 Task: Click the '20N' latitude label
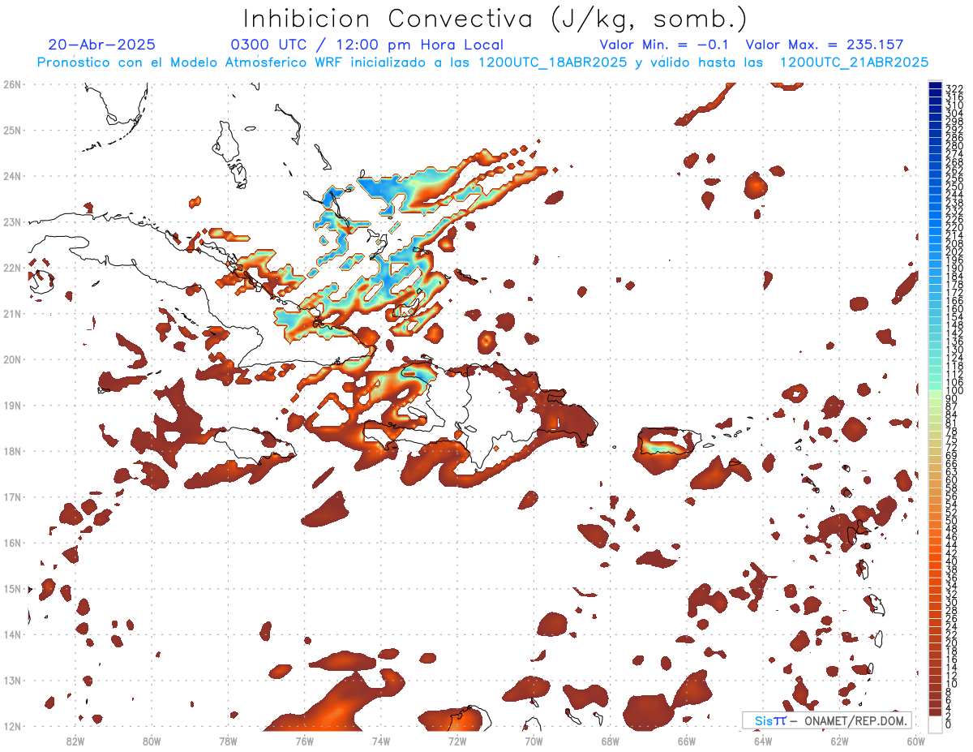(x=12, y=359)
